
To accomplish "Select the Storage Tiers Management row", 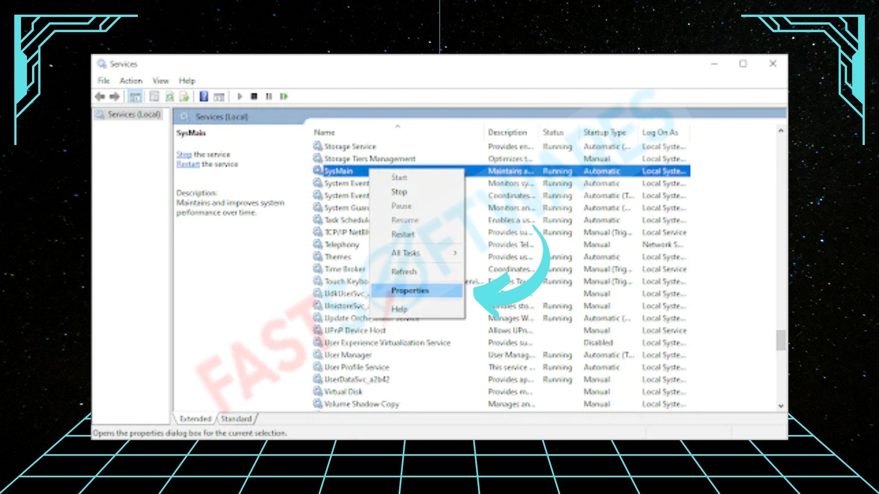I will [501, 158].
